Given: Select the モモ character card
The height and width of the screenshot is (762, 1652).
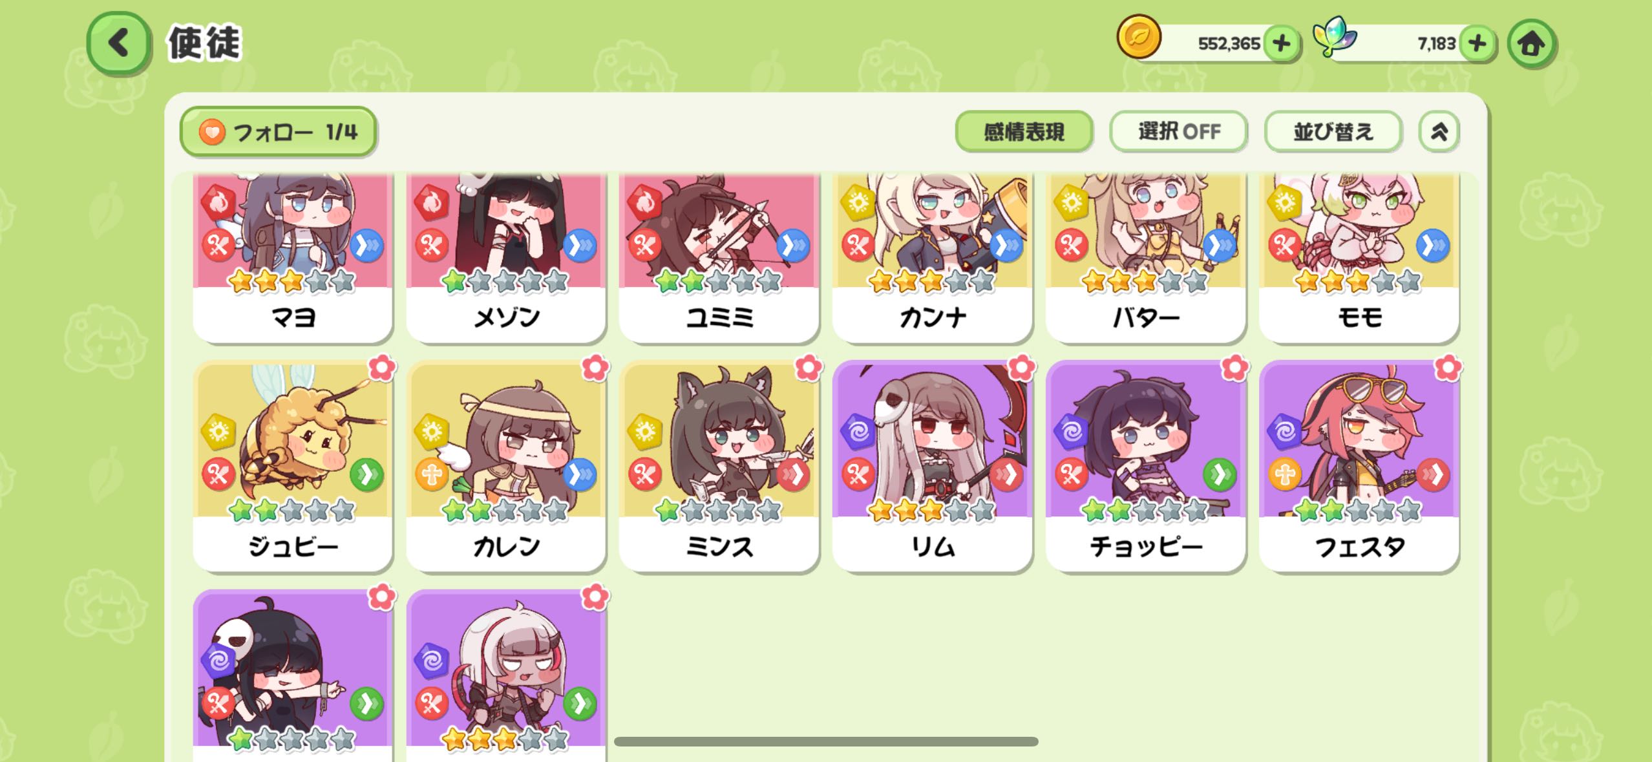Looking at the screenshot, I should (x=1359, y=257).
